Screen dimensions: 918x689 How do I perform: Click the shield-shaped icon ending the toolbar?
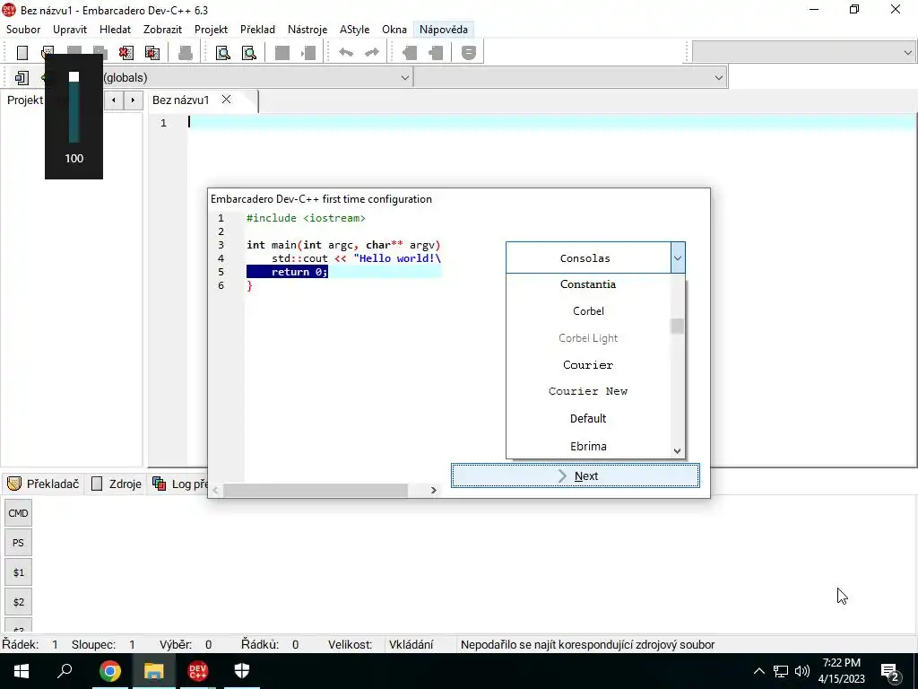468,53
